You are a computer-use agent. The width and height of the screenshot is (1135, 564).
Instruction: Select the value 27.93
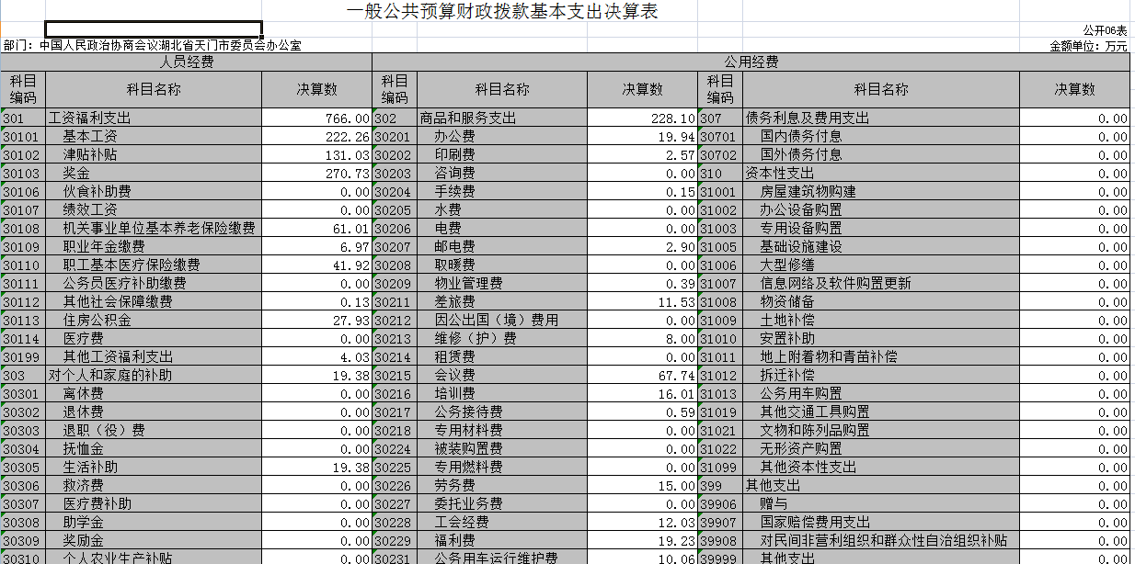pos(317,321)
